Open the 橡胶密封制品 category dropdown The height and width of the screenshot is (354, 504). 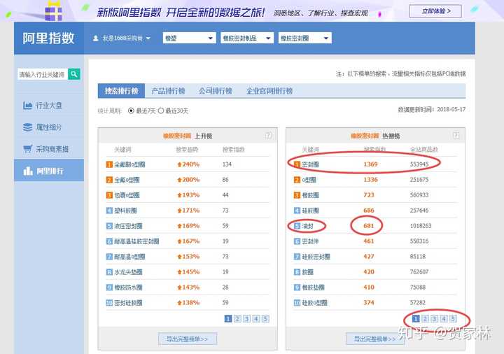point(247,38)
